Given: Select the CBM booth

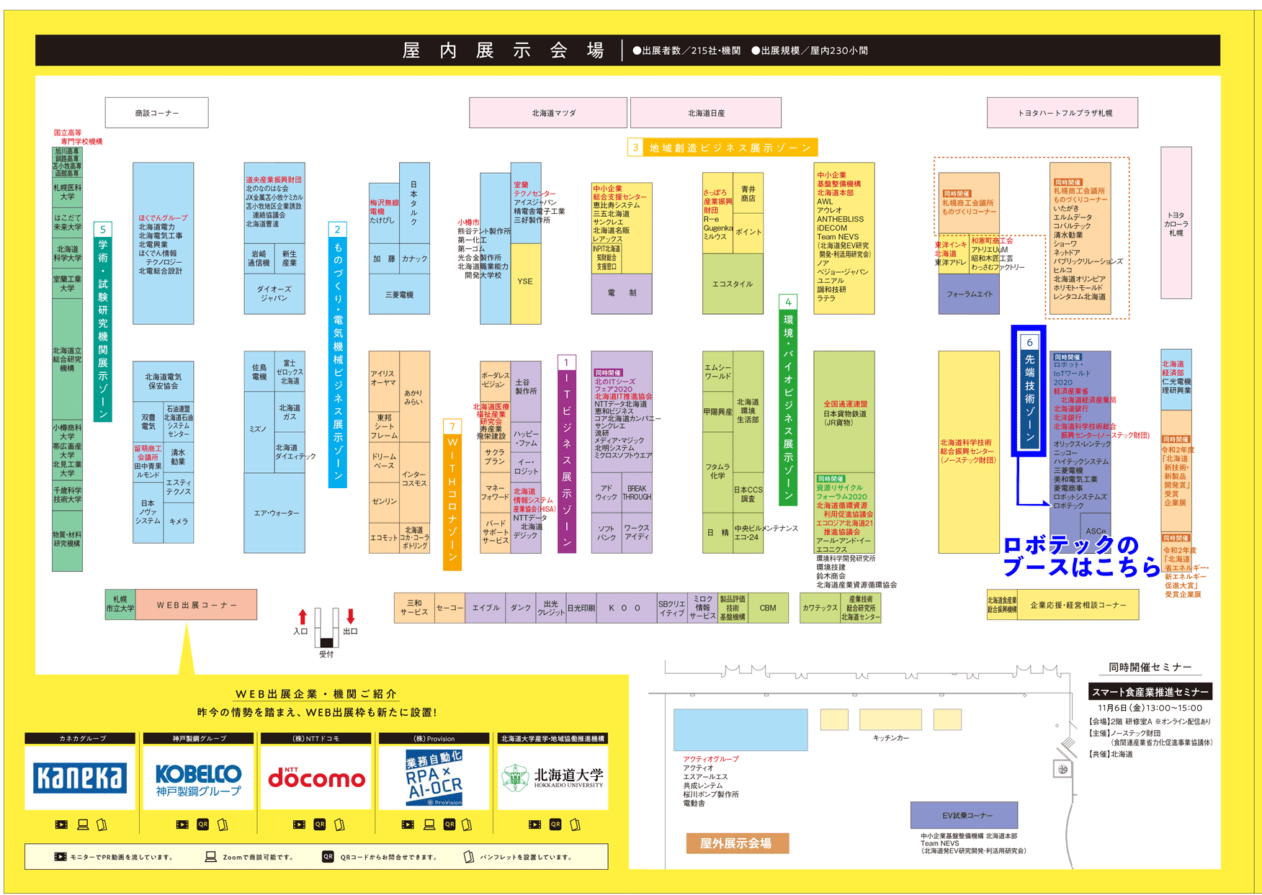Looking at the screenshot, I should [769, 608].
